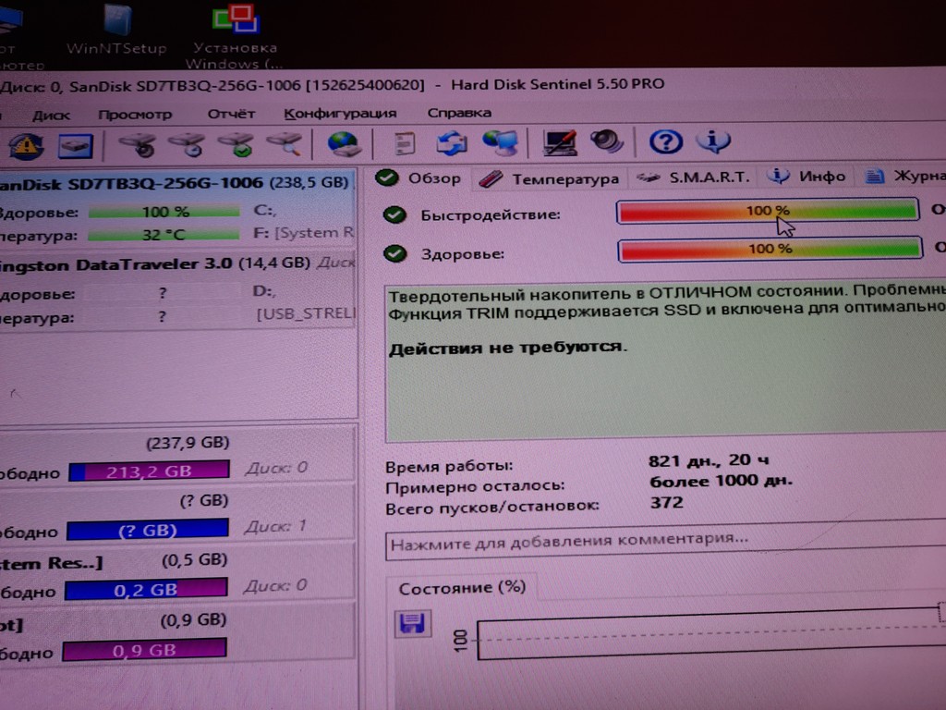The height and width of the screenshot is (710, 946).
Task: Click the blue disk panel toolbar icon
Action: [x=75, y=147]
